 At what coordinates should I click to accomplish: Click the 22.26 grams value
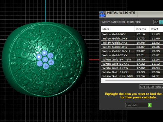(x=141, y=76)
